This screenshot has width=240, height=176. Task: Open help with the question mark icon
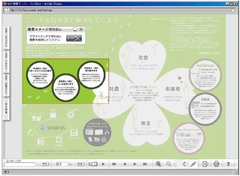(x=228, y=164)
